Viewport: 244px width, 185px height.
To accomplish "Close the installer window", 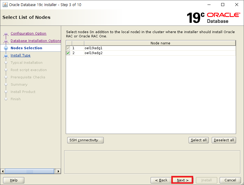I will click(x=236, y=5).
